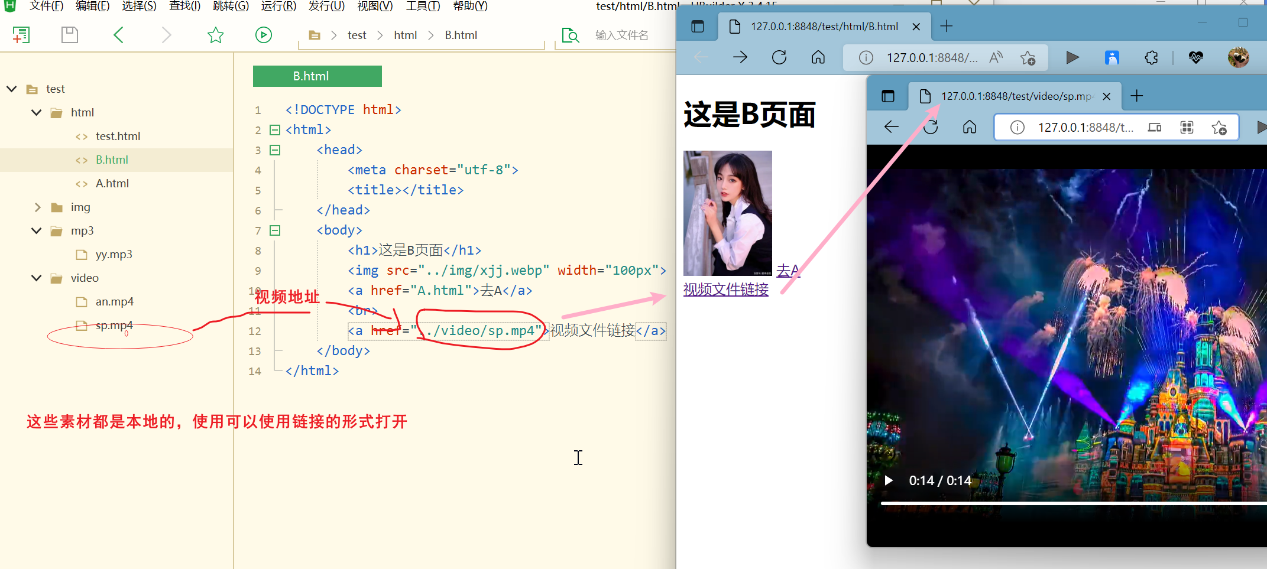The width and height of the screenshot is (1267, 569).
Task: Collapse the video folder in project tree
Action: [37, 278]
